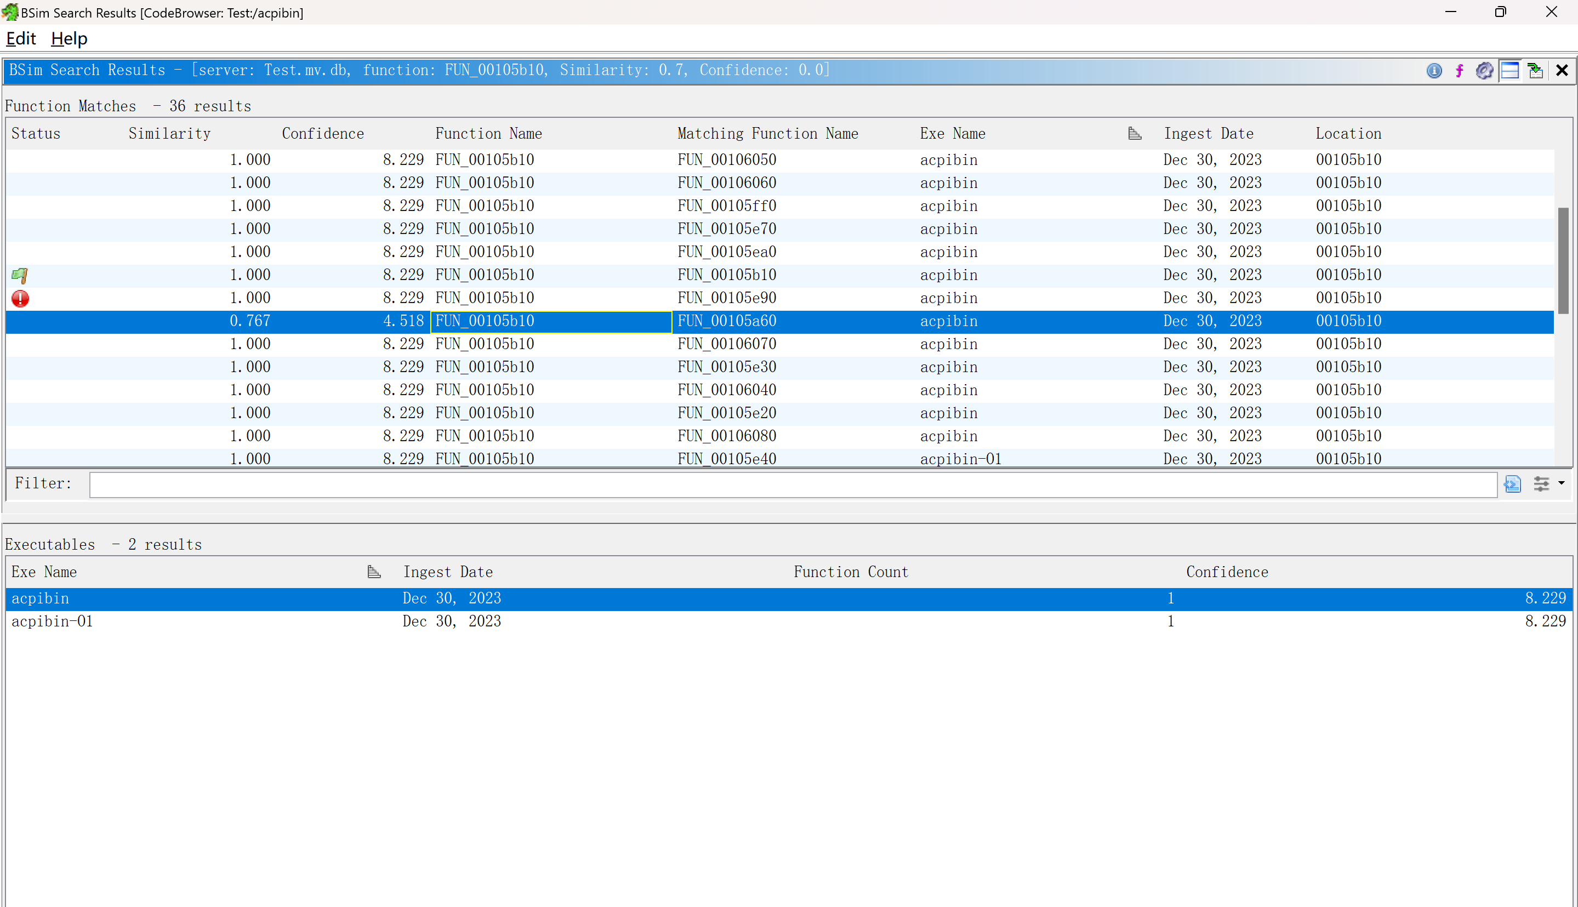
Task: Open the filter options sliders icon
Action: pyautogui.click(x=1541, y=484)
